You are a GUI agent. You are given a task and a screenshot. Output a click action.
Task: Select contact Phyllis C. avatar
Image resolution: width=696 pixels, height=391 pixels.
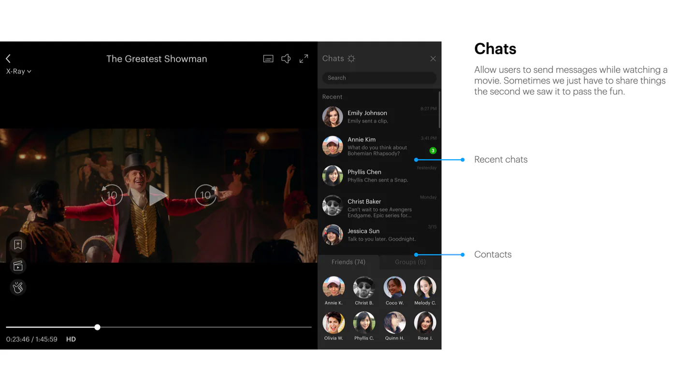[x=364, y=322]
